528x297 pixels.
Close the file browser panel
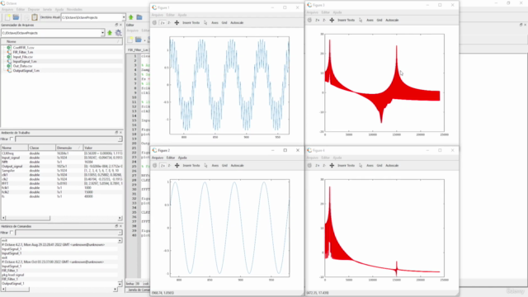click(x=121, y=25)
